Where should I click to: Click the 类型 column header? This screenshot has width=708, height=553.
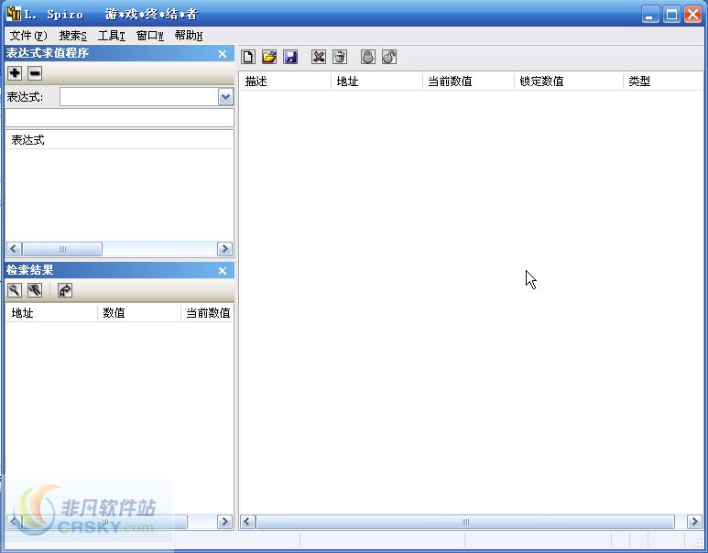pos(664,81)
